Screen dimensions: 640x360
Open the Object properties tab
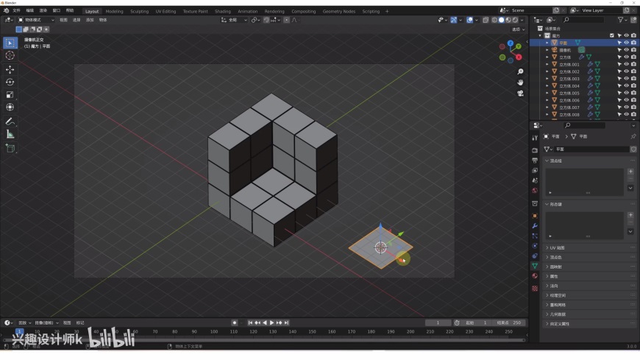pyautogui.click(x=535, y=216)
